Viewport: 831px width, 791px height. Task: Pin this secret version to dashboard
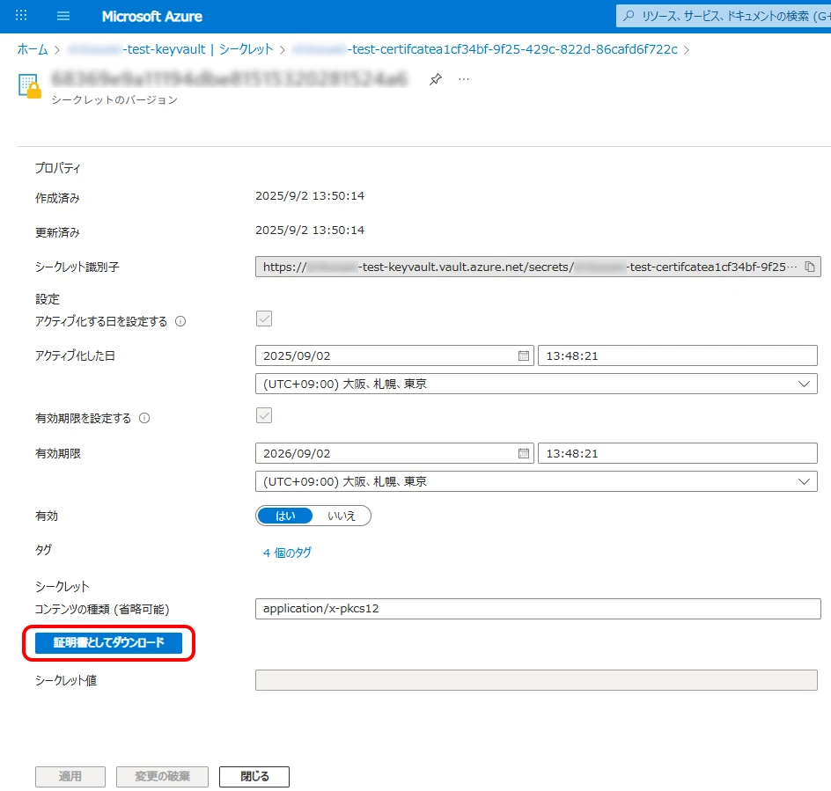(x=435, y=79)
